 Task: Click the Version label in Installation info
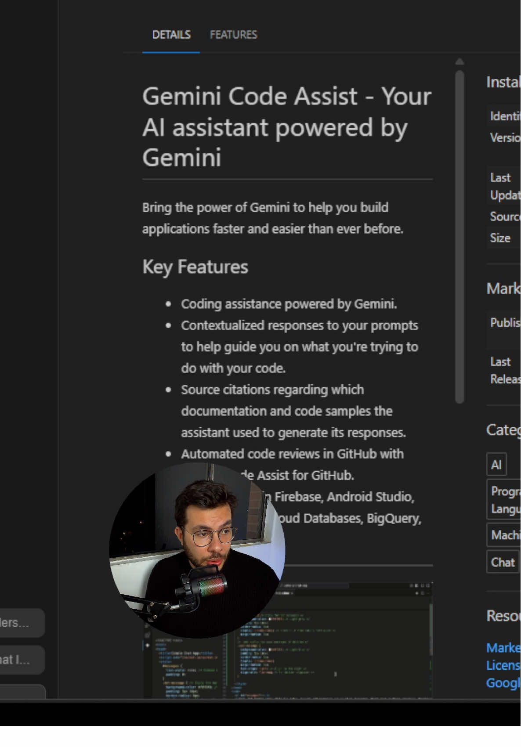pyautogui.click(x=505, y=138)
